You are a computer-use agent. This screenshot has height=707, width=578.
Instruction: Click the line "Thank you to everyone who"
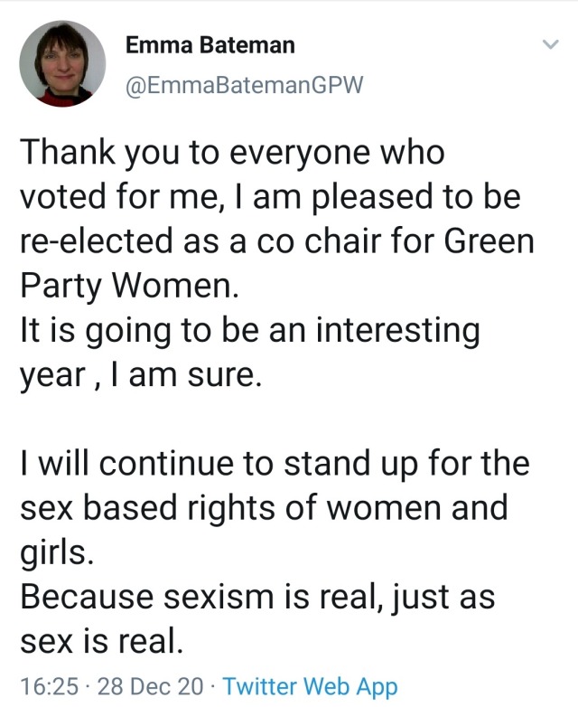(x=233, y=154)
